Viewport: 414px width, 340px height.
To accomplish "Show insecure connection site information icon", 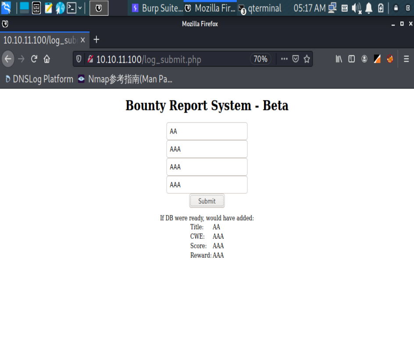I will pyautogui.click(x=90, y=59).
